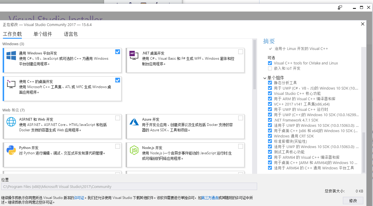Click the .NET desktop development icon
Screen dimensions: 373x206
point(134,55)
